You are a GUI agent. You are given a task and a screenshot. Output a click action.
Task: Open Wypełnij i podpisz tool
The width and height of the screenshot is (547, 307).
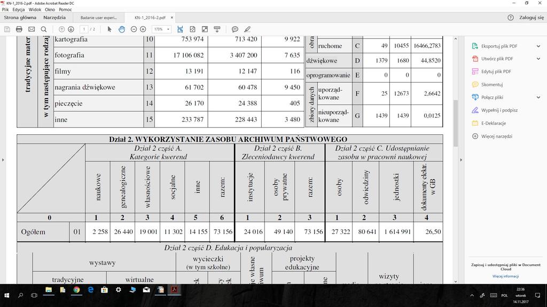click(x=499, y=110)
